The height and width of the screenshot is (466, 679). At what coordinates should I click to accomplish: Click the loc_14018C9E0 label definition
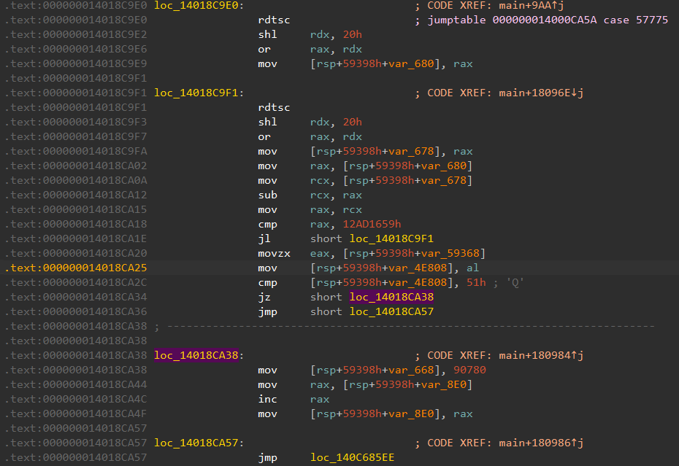pos(195,5)
